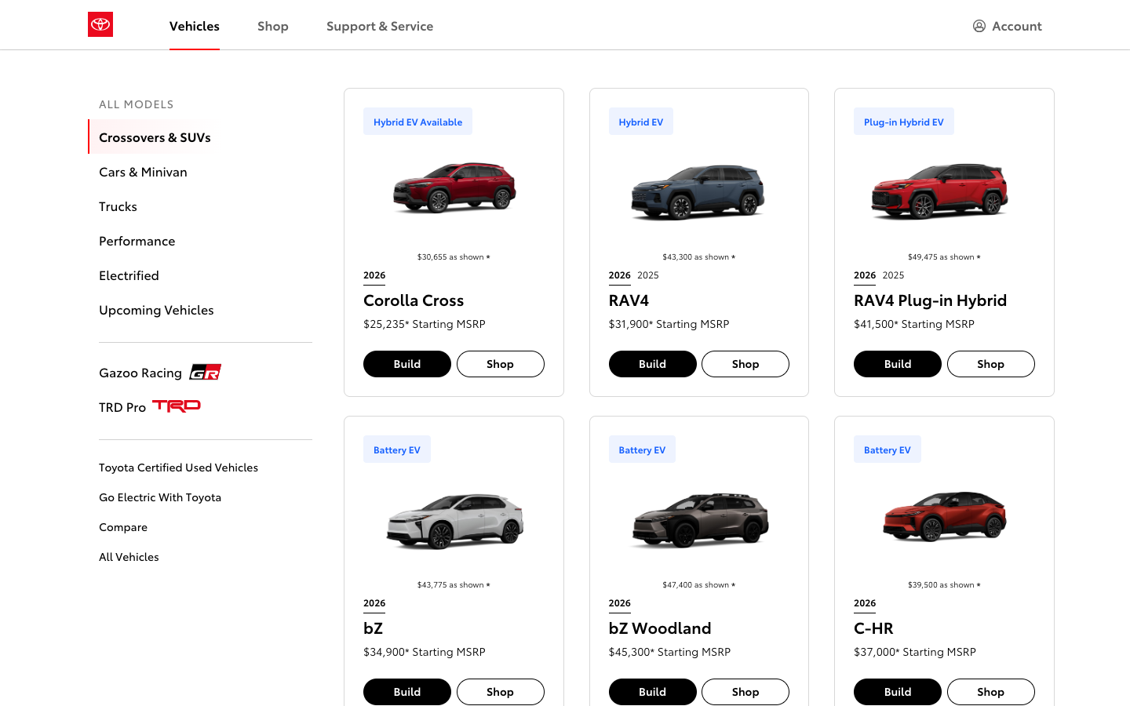1130x706 pixels.
Task: Open the TRD Pro link text
Action: tap(122, 407)
